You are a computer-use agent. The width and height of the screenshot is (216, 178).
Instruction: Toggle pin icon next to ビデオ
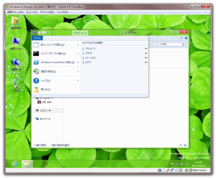coord(146,62)
